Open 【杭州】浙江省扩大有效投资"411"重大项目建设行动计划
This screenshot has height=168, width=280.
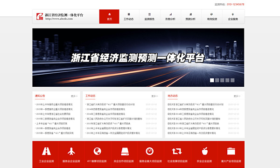[196, 105]
